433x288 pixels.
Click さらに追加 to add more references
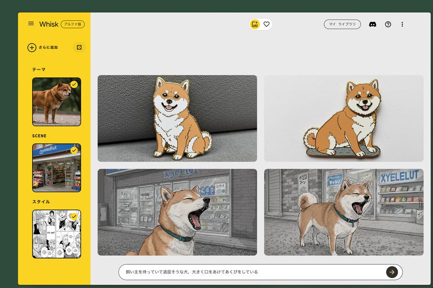point(50,47)
